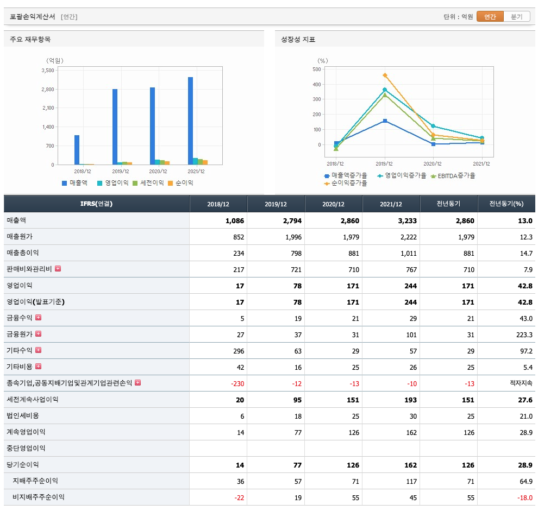Switch to the 연간 (annual) view tab
The image size is (538, 511).
pyautogui.click(x=490, y=16)
